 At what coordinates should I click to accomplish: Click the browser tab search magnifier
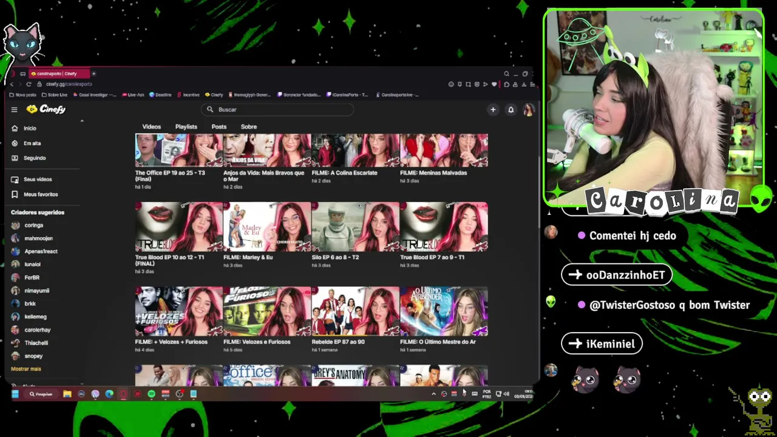point(506,74)
